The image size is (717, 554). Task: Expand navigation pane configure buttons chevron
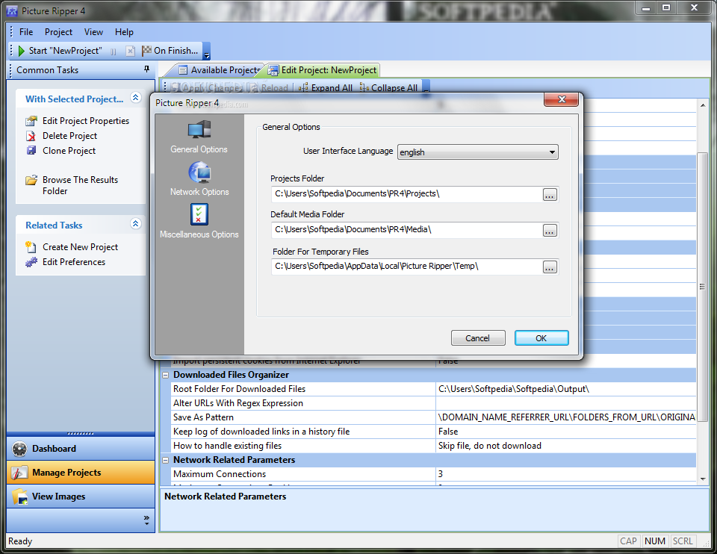click(146, 520)
